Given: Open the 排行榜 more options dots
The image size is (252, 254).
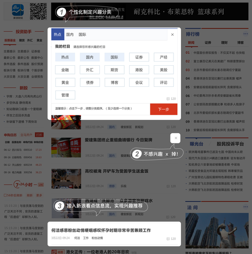Looking at the screenshot, I should [x=246, y=34].
